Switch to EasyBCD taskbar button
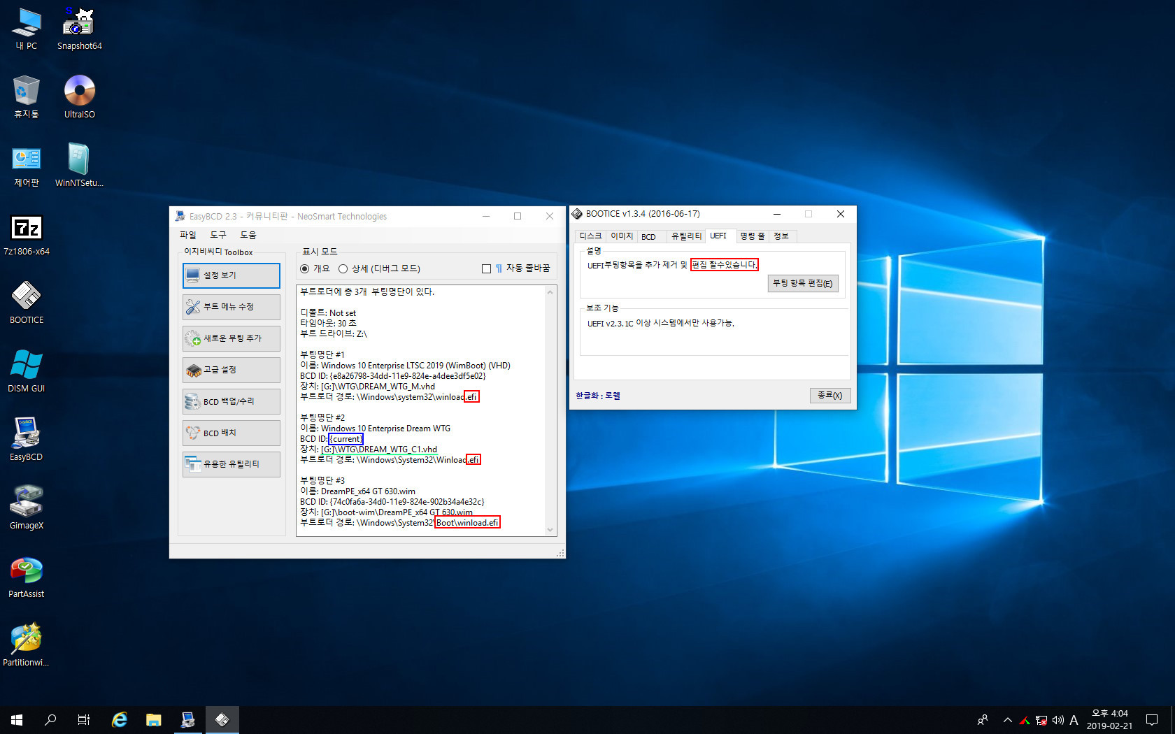The width and height of the screenshot is (1175, 734). [x=187, y=719]
